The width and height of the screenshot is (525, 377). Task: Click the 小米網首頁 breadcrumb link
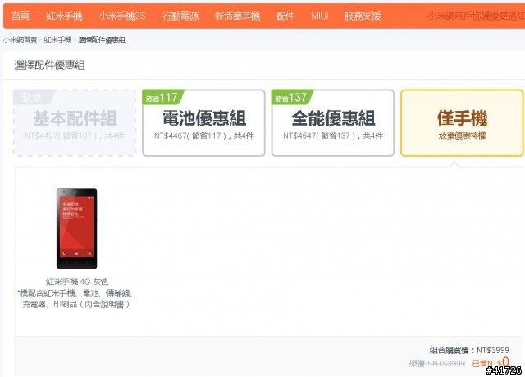click(20, 39)
